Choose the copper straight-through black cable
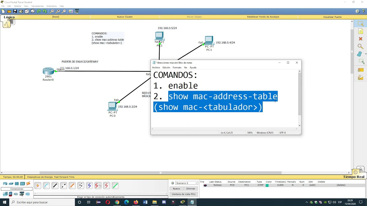 click(x=55, y=186)
